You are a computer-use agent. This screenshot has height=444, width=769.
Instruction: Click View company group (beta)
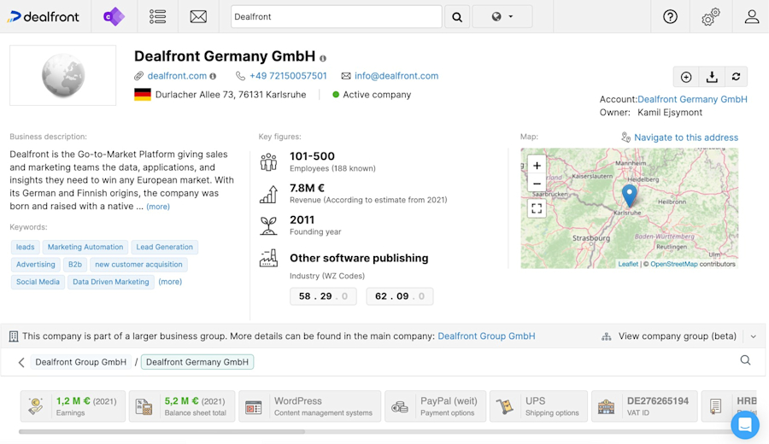677,336
